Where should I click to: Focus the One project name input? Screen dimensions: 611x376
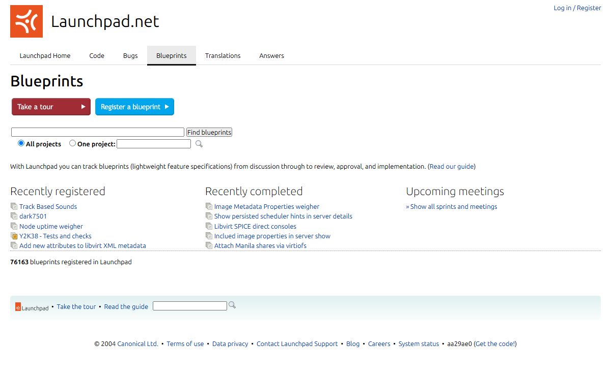click(154, 144)
